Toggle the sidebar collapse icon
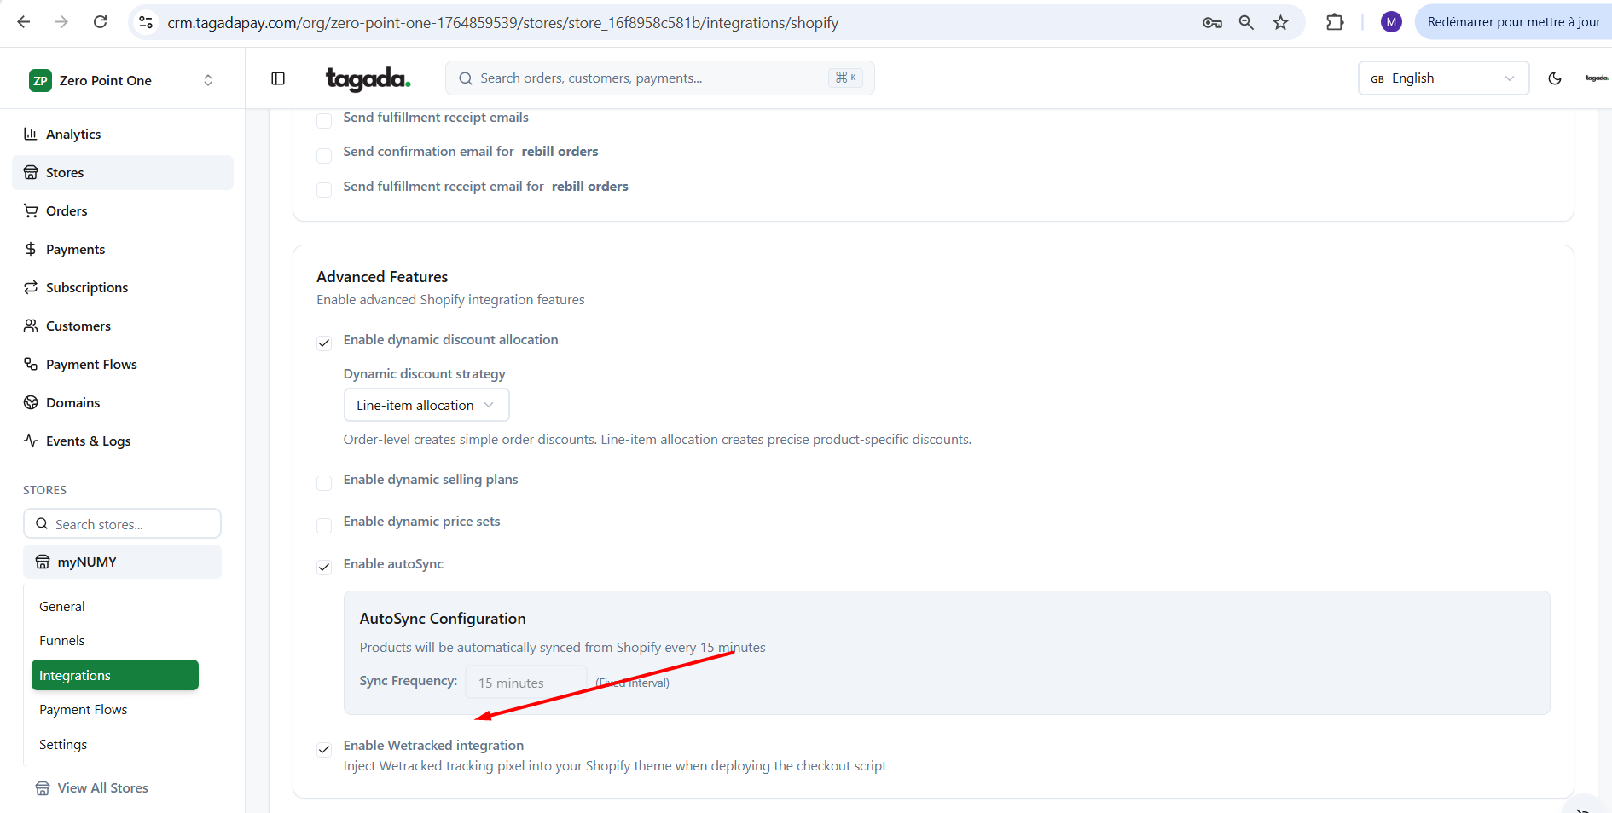 click(x=278, y=78)
